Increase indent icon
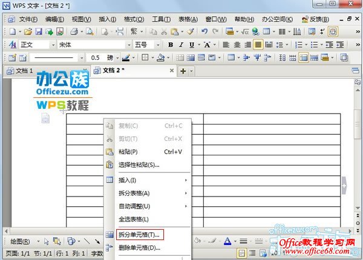The image size is (363, 260). pos(340,45)
